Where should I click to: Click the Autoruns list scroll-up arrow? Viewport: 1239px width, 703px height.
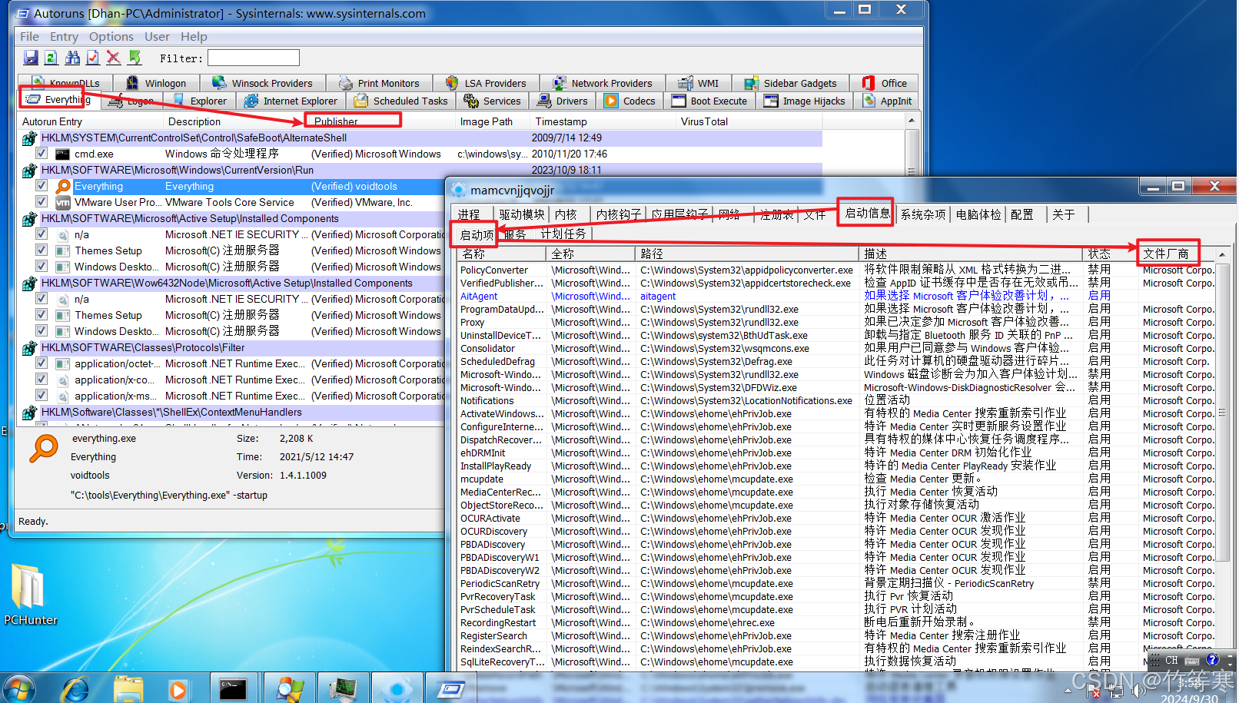912,121
